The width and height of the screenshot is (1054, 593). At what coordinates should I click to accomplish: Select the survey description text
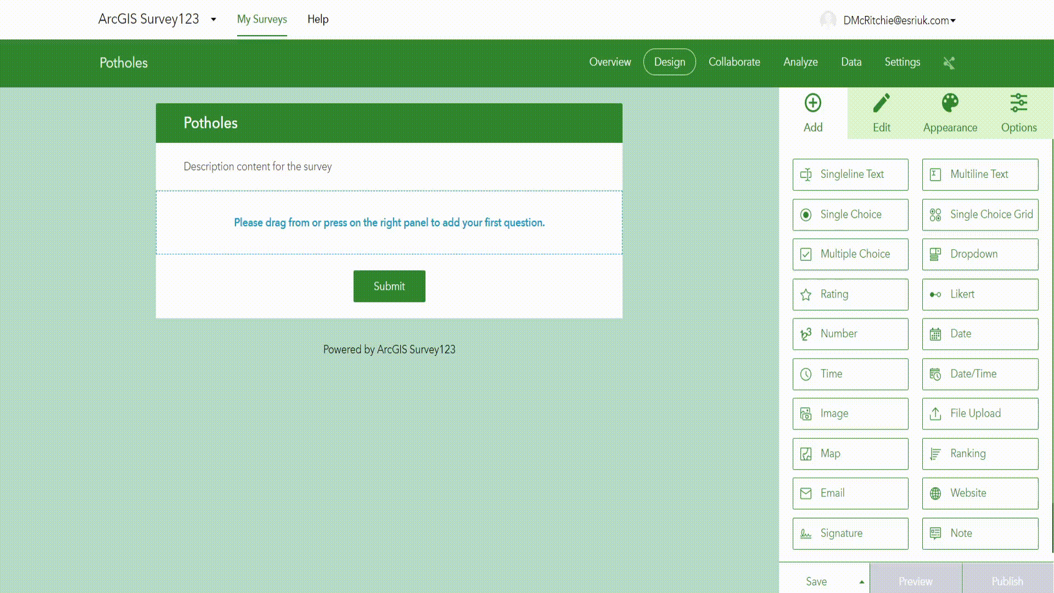tap(257, 166)
